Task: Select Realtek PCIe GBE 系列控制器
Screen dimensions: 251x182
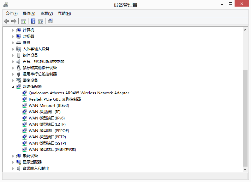Action: pyautogui.click(x=55, y=99)
